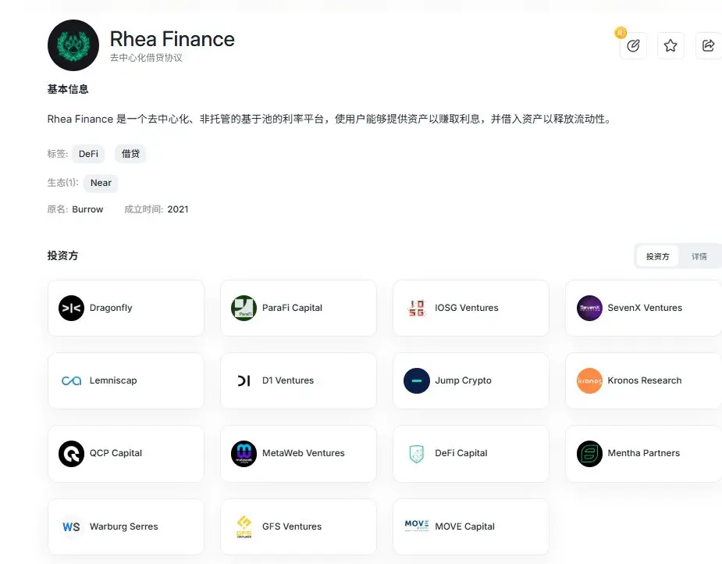Open the Near ecosystem tag
722x564 pixels.
tap(101, 183)
